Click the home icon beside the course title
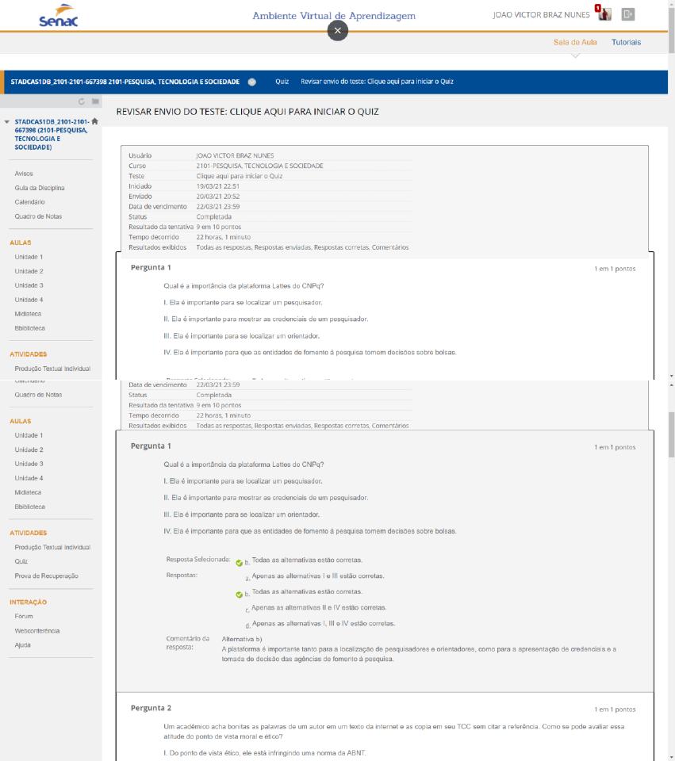This screenshot has height=761, width=675. click(94, 121)
